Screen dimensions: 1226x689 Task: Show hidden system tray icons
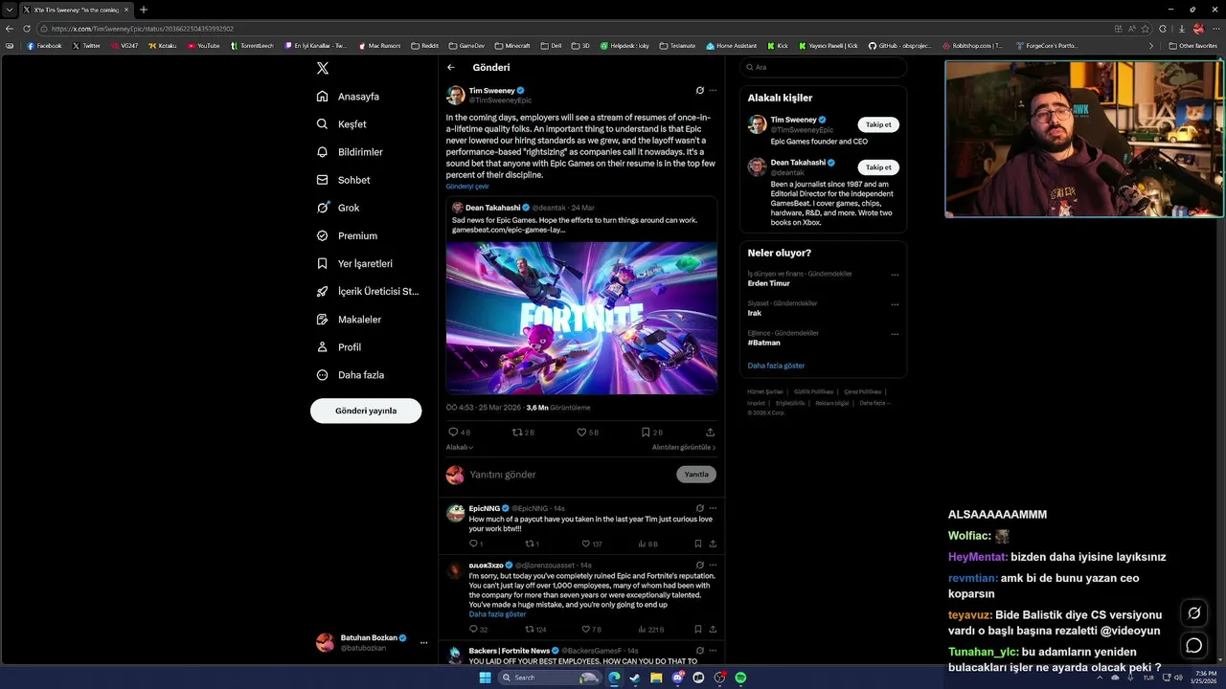pos(1100,678)
